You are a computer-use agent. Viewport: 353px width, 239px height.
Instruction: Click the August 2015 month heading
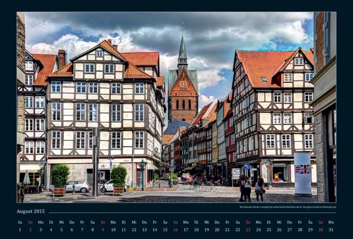[x=31, y=211]
